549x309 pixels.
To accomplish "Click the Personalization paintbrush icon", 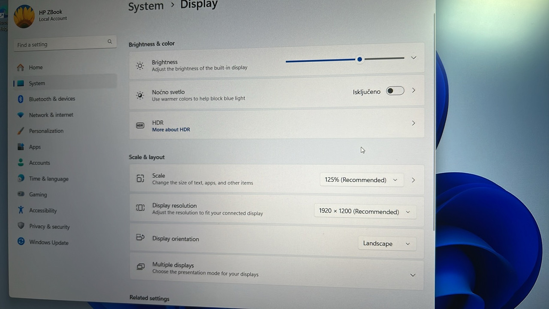I will [x=20, y=131].
